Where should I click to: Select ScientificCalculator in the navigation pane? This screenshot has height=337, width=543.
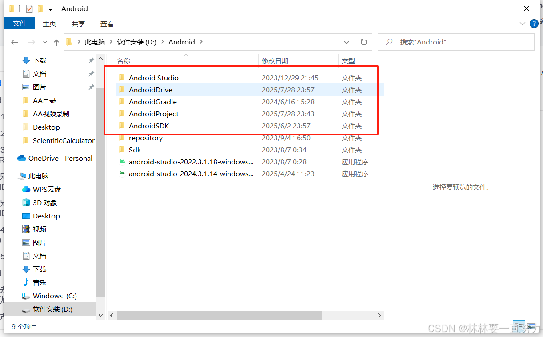point(64,140)
